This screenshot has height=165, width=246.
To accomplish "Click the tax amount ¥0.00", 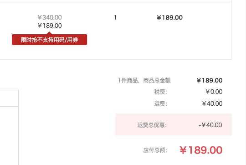I will pos(214,92).
